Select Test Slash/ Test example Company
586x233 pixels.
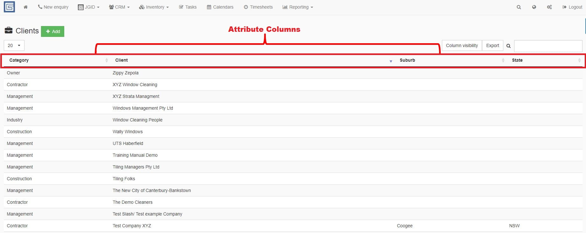147,214
